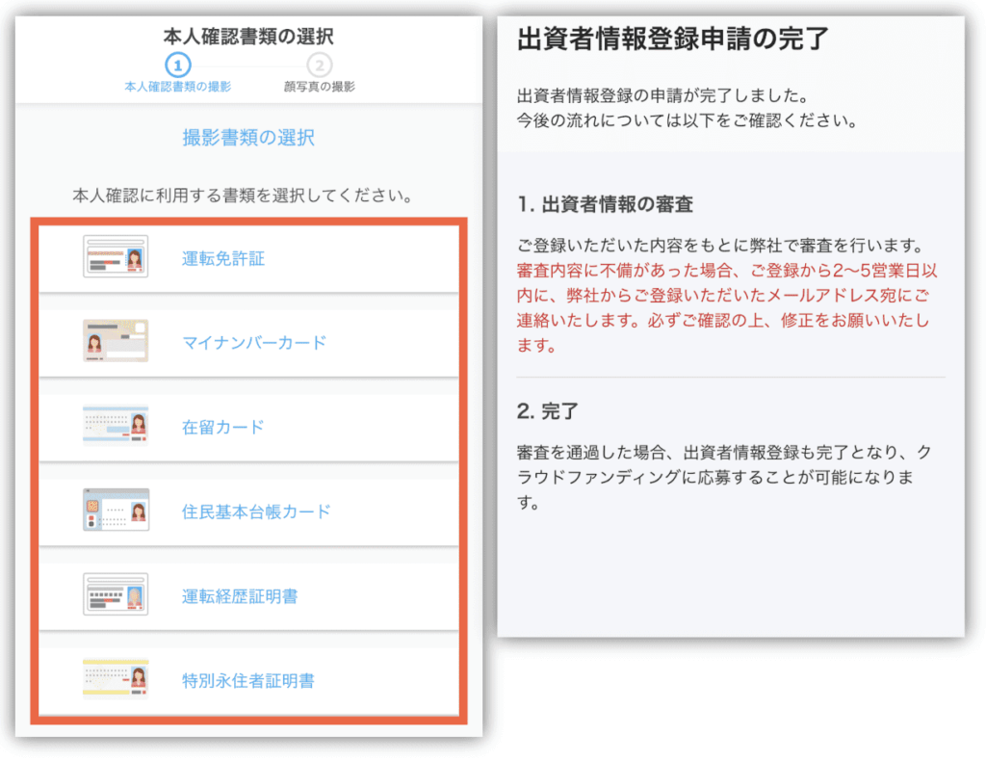
Task: Open the 本人確認書類の撮影 step label
Action: 178,87
